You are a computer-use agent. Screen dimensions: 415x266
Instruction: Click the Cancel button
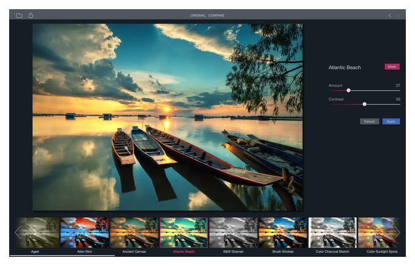click(369, 121)
